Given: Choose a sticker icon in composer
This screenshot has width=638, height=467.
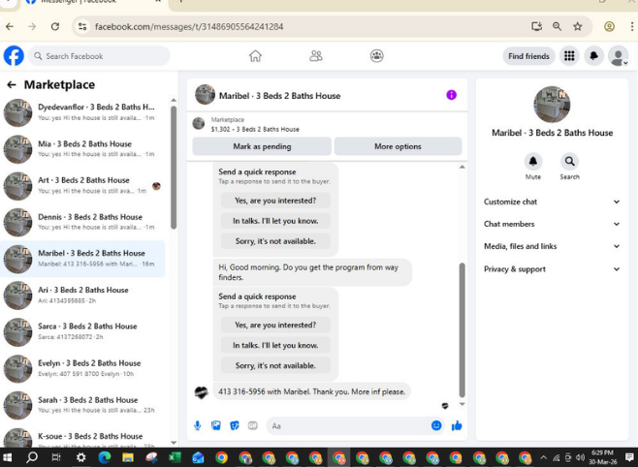Looking at the screenshot, I should (235, 425).
